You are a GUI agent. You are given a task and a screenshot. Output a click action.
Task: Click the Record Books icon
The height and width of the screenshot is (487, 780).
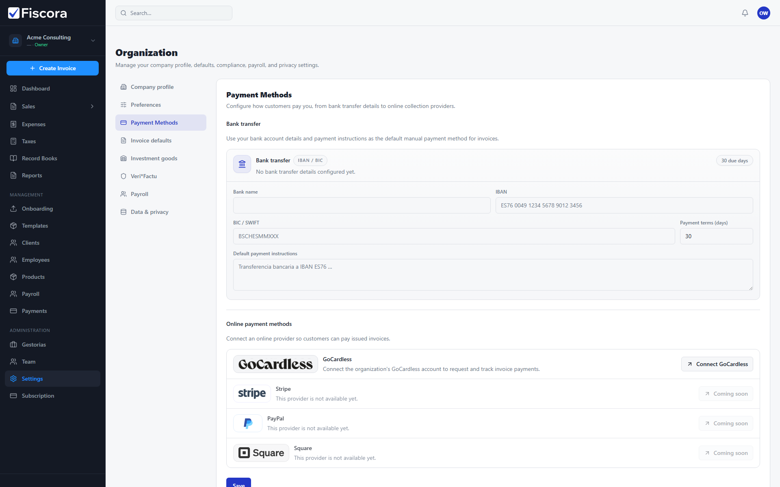pos(13,158)
